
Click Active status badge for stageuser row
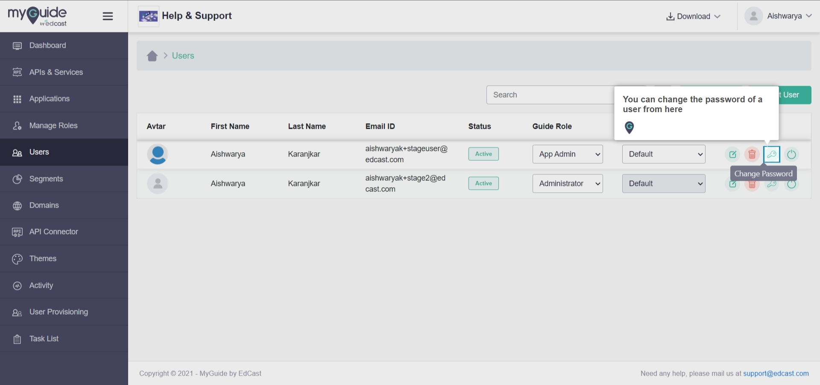tap(483, 154)
